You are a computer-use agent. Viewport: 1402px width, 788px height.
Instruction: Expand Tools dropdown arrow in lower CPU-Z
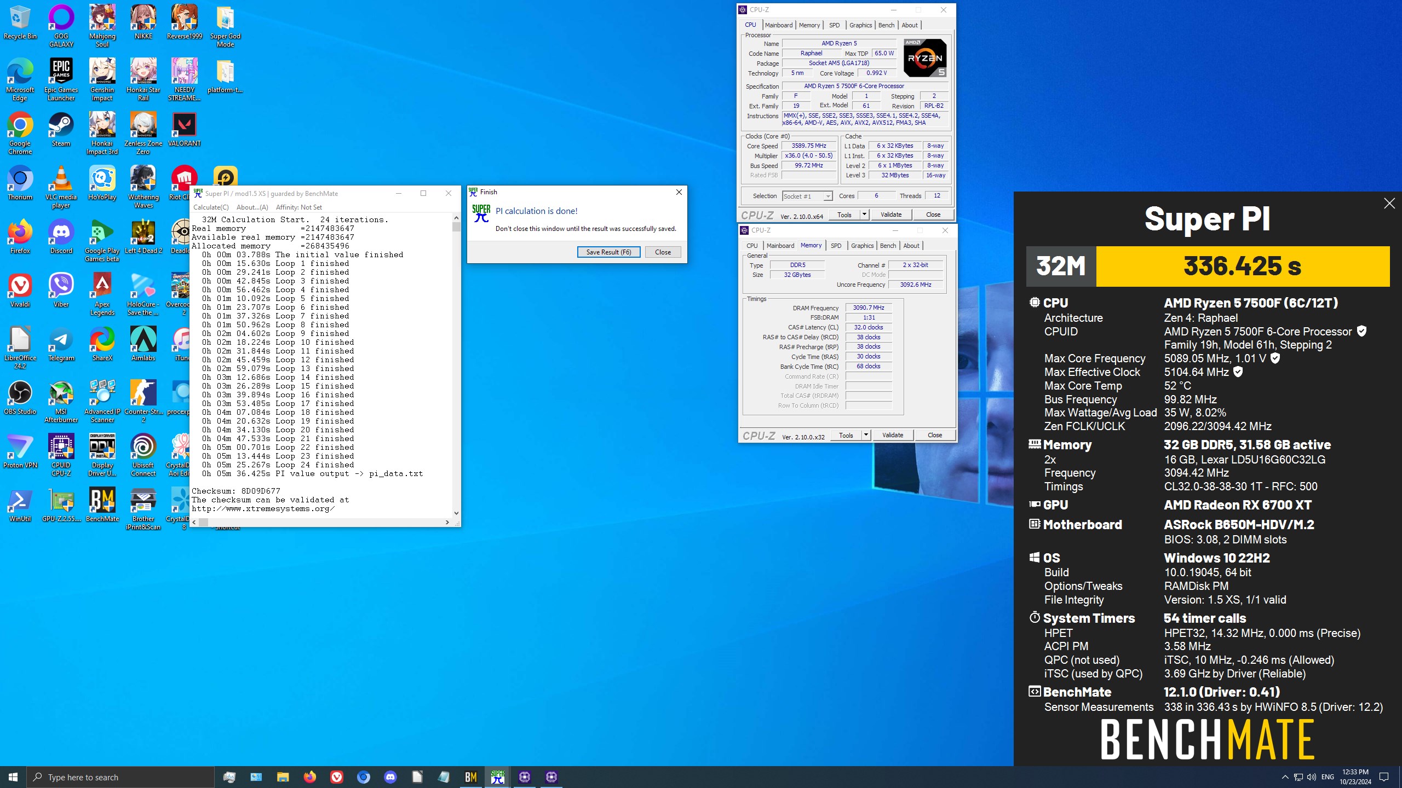866,435
